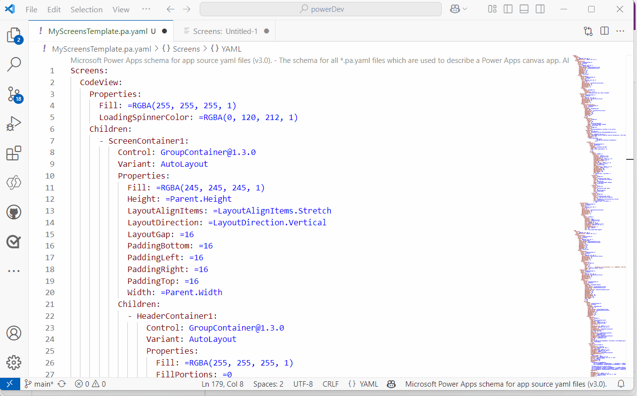Open Source Control showing 18 changes
The width and height of the screenshot is (637, 396).
14,94
